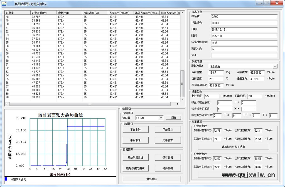
Task: Click the first 铂金板校正系数 field
Action: [x=225, y=109]
